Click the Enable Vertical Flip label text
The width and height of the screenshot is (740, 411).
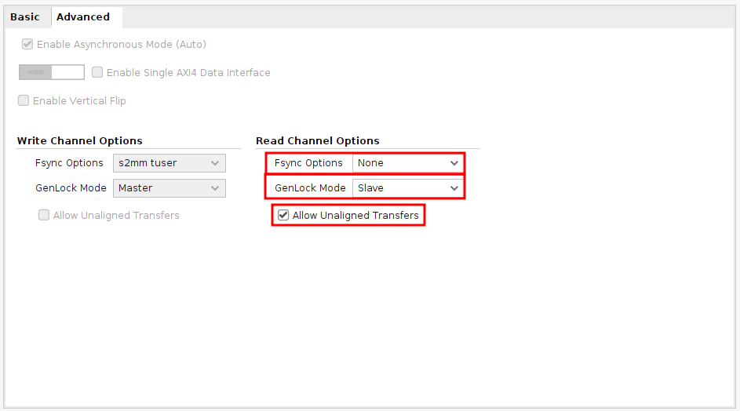point(79,101)
